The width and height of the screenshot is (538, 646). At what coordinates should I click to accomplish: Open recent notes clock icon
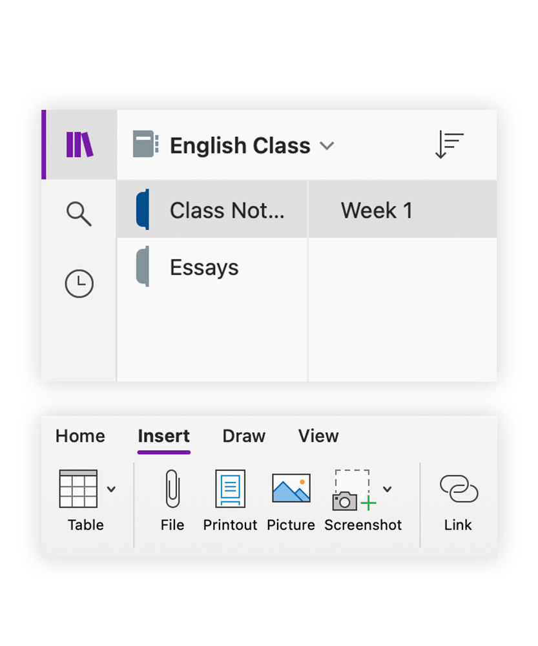coord(79,284)
